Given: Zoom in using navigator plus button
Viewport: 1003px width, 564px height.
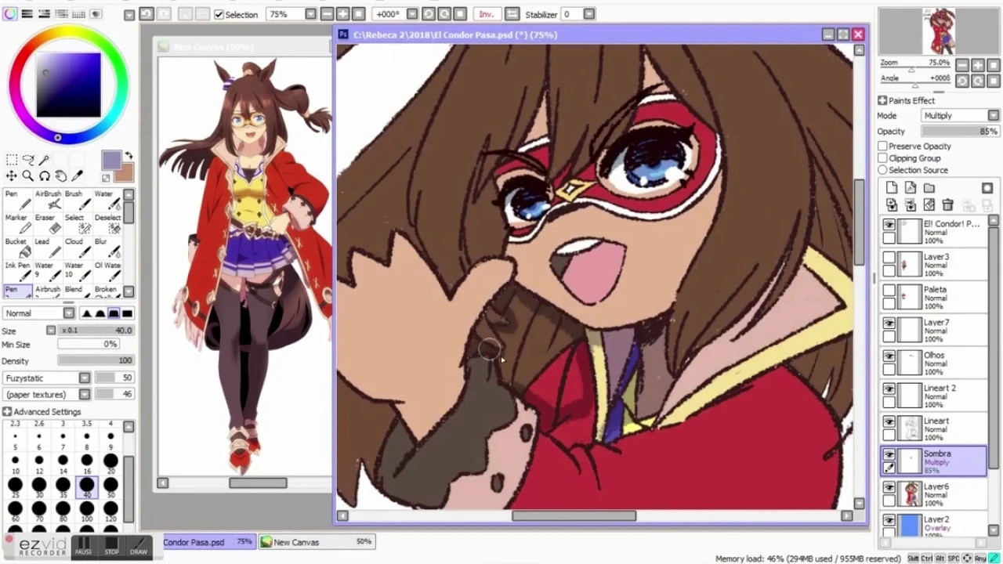Looking at the screenshot, I should pos(979,66).
